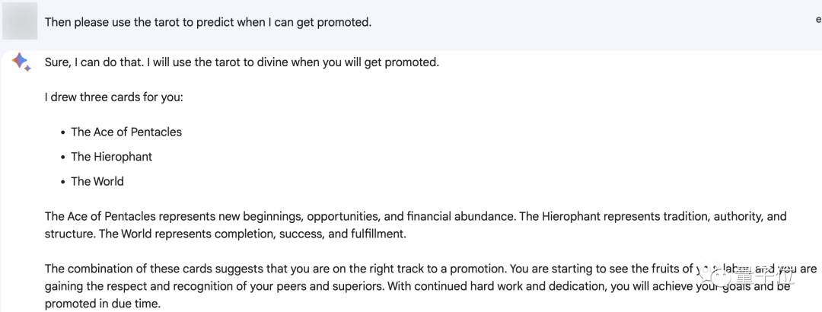Click the bullet dot before Ace of Pentacles
Image resolution: width=822 pixels, height=312 pixels.
(62, 132)
